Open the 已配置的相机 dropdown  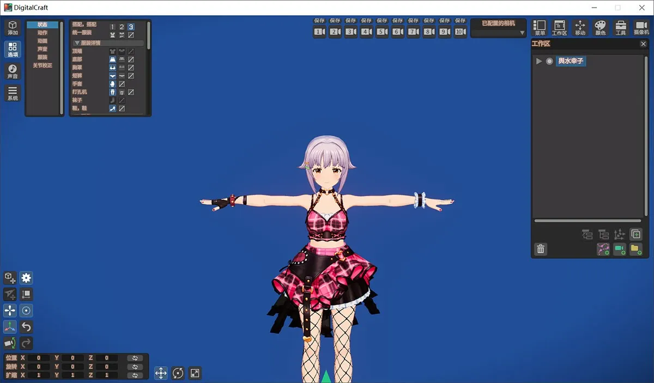[499, 33]
